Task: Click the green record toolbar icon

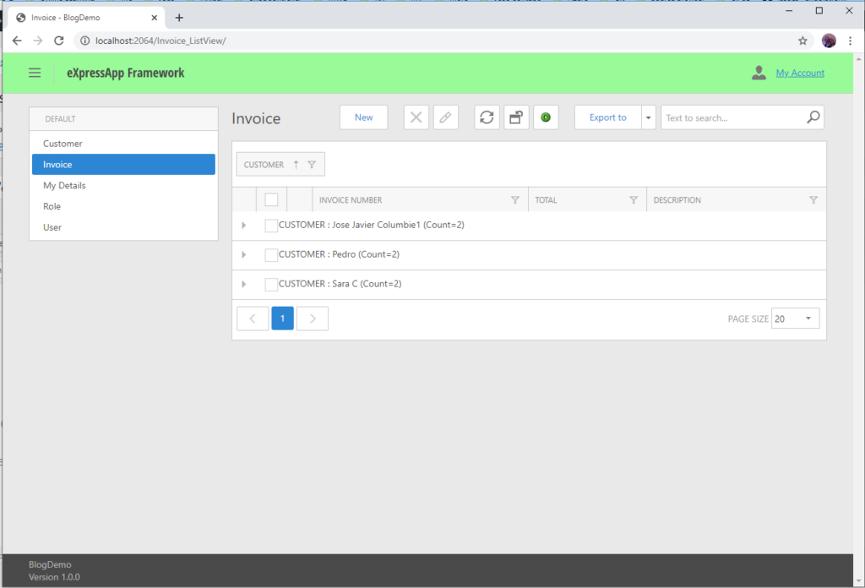Action: click(545, 117)
